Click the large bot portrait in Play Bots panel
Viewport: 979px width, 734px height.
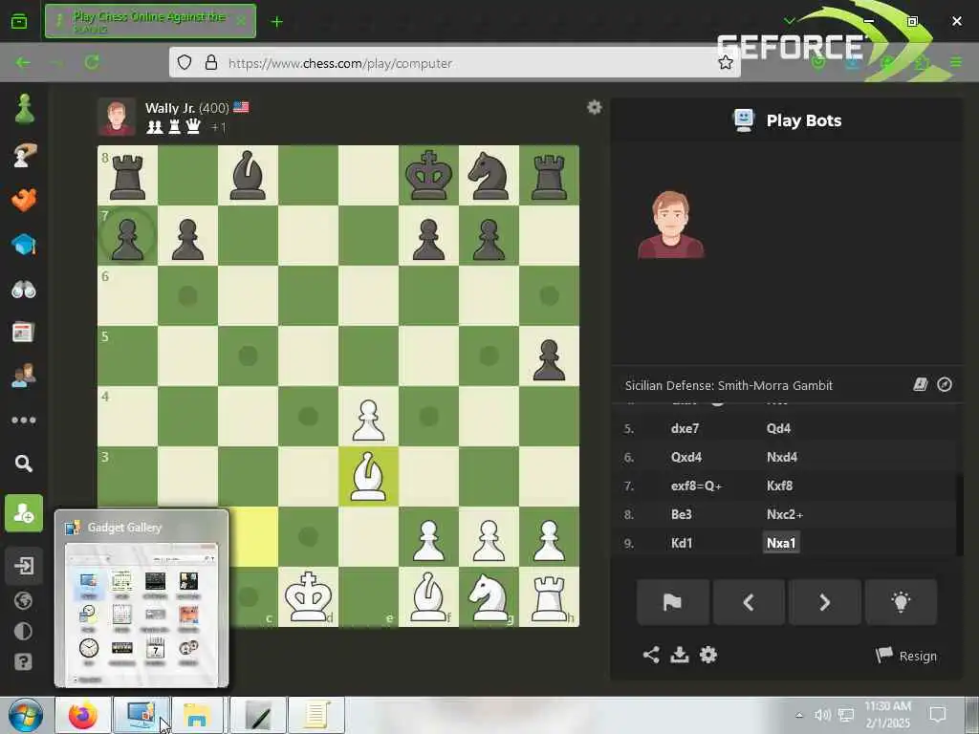(x=670, y=225)
